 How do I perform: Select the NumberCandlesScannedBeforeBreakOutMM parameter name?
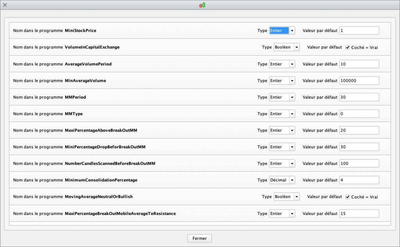coord(110,163)
